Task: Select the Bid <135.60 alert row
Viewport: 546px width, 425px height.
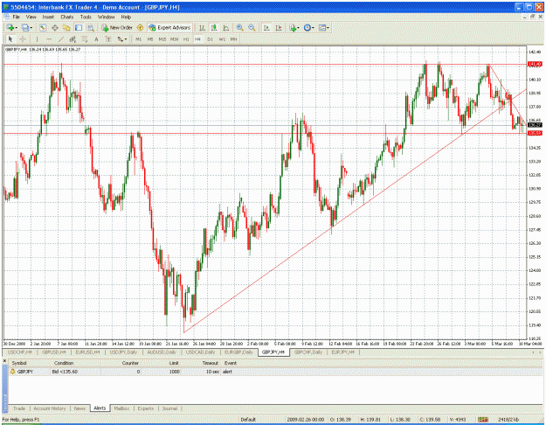Action: click(275, 372)
